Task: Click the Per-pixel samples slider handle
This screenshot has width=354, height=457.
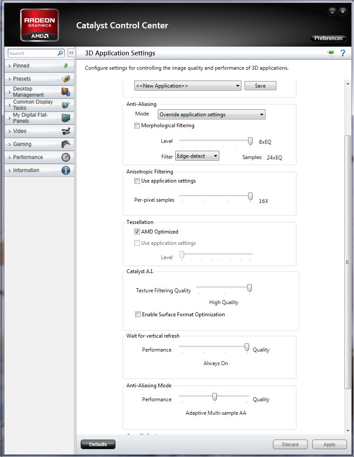Action: pos(250,196)
